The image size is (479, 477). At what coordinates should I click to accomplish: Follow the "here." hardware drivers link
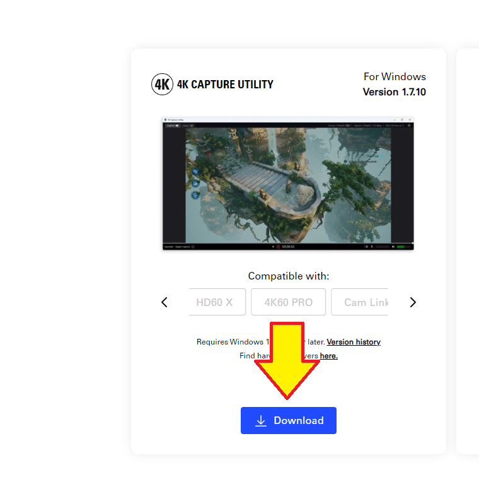click(328, 356)
